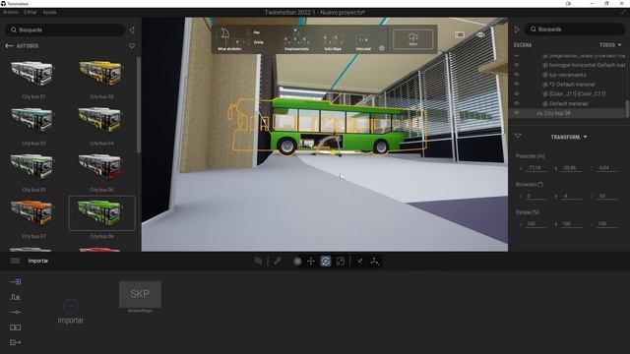Click the Twinmotion app icon in title bar

tap(3, 4)
